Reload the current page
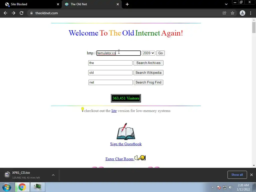 21,13
